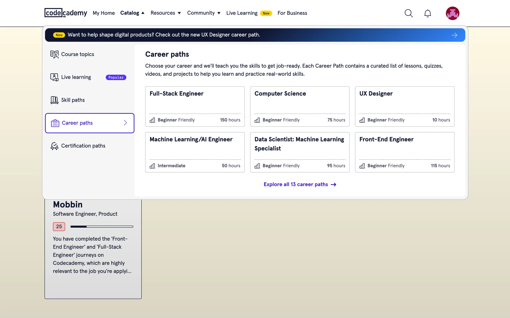Open Live Learning nav item
The image size is (510, 318).
pyautogui.click(x=242, y=13)
